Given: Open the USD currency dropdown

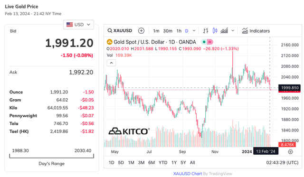Looking at the screenshot, I should pos(78,25).
